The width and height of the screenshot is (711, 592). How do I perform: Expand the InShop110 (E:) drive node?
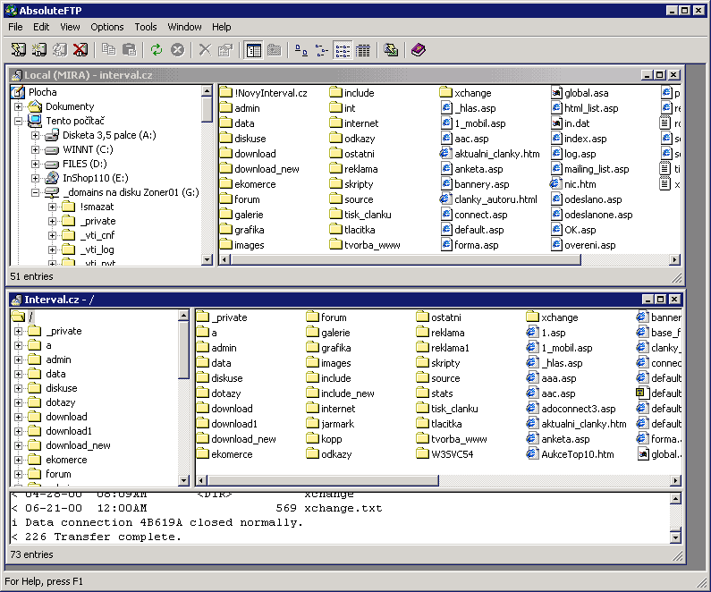(x=35, y=178)
